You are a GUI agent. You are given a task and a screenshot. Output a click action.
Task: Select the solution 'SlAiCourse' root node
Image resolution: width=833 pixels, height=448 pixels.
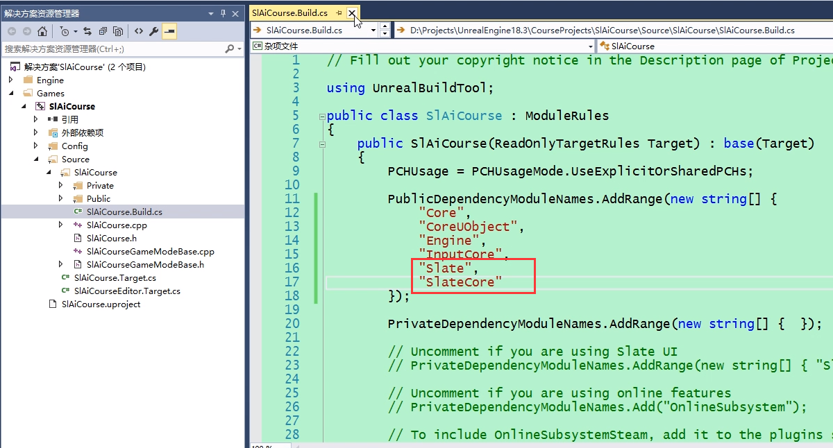coord(85,67)
